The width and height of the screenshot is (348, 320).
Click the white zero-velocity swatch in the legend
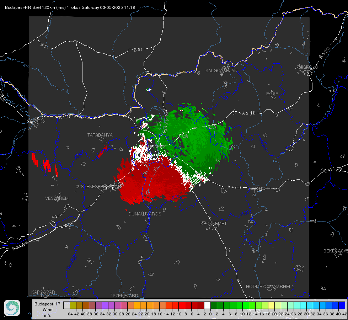[207, 305]
